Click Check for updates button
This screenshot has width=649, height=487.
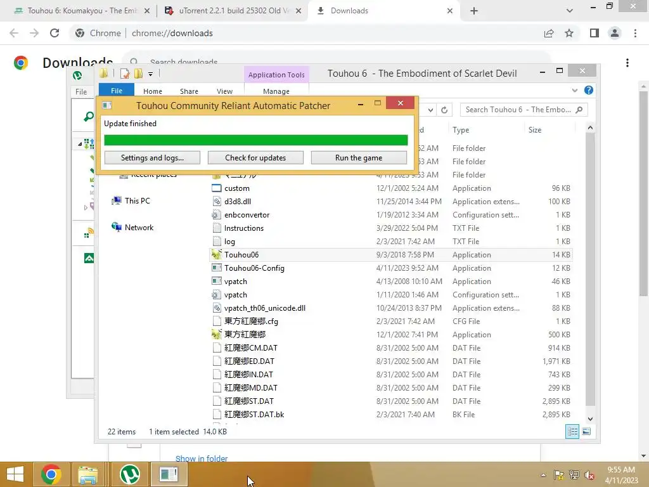coord(255,158)
